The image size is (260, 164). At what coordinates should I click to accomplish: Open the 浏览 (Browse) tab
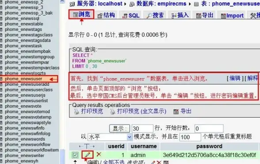[81, 15]
